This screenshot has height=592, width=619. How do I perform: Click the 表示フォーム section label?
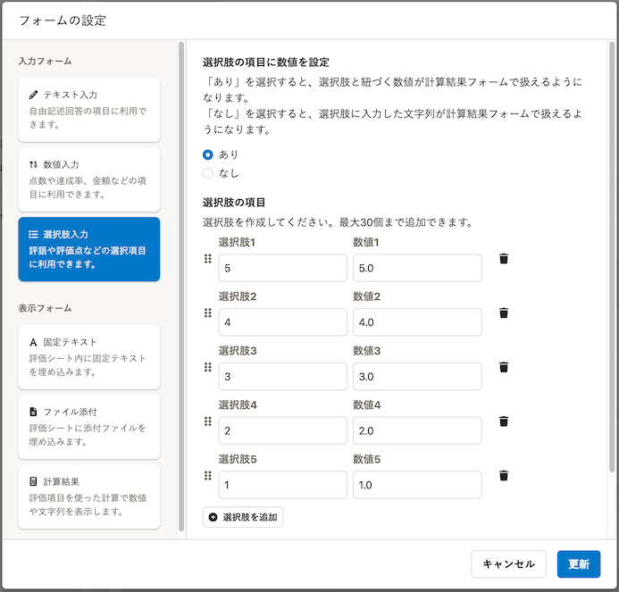tap(45, 308)
